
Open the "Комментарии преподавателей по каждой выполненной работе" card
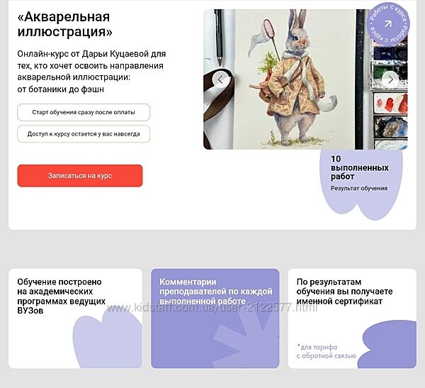tap(215, 318)
